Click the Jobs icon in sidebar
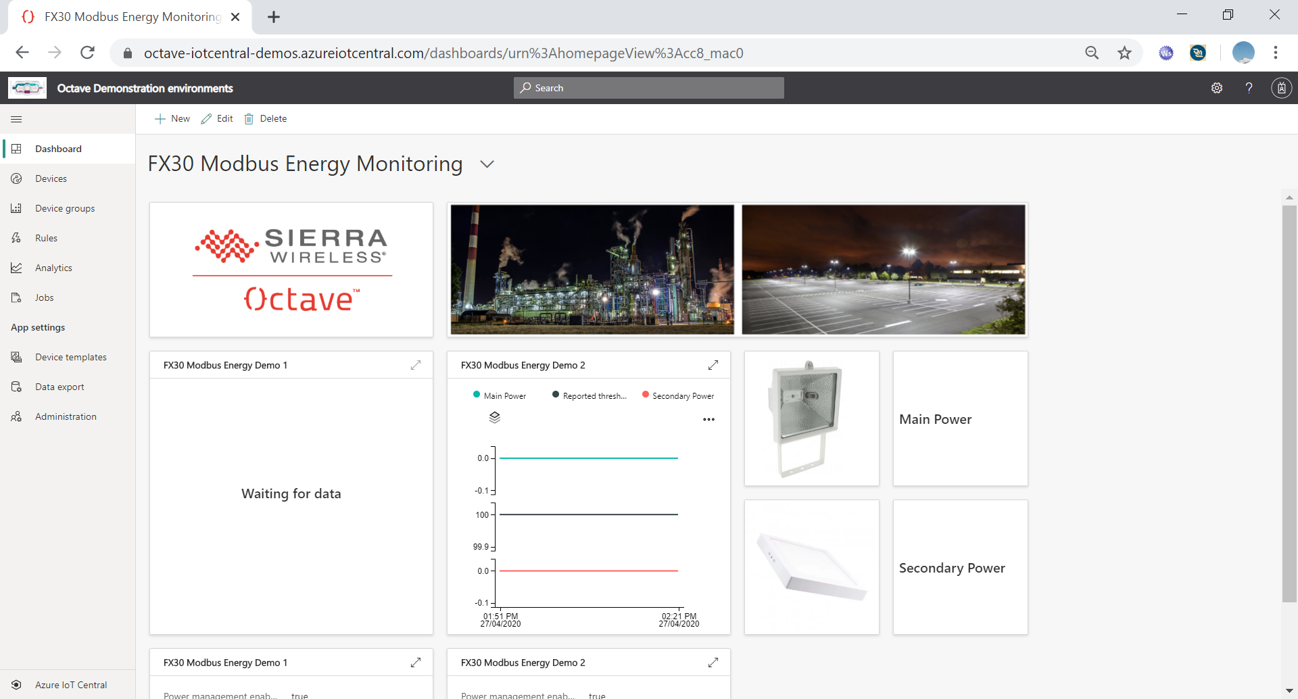This screenshot has height=699, width=1298. point(17,297)
